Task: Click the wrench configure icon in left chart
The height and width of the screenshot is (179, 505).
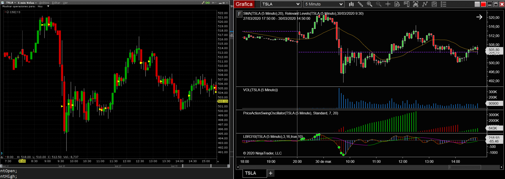Action: point(203,3)
